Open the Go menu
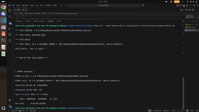The width and height of the screenshot is (199, 112). [37, 5]
